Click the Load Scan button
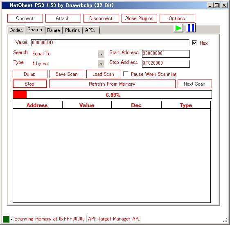The width and height of the screenshot is (230, 225). [x=104, y=74]
